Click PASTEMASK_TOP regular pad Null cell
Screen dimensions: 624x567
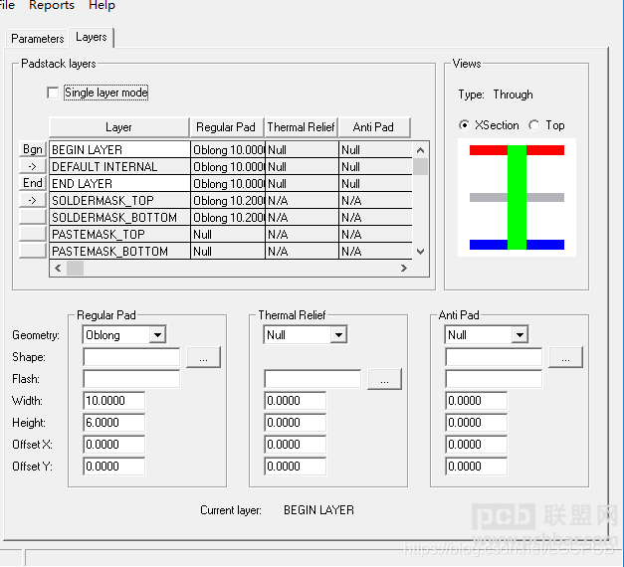[x=228, y=235]
